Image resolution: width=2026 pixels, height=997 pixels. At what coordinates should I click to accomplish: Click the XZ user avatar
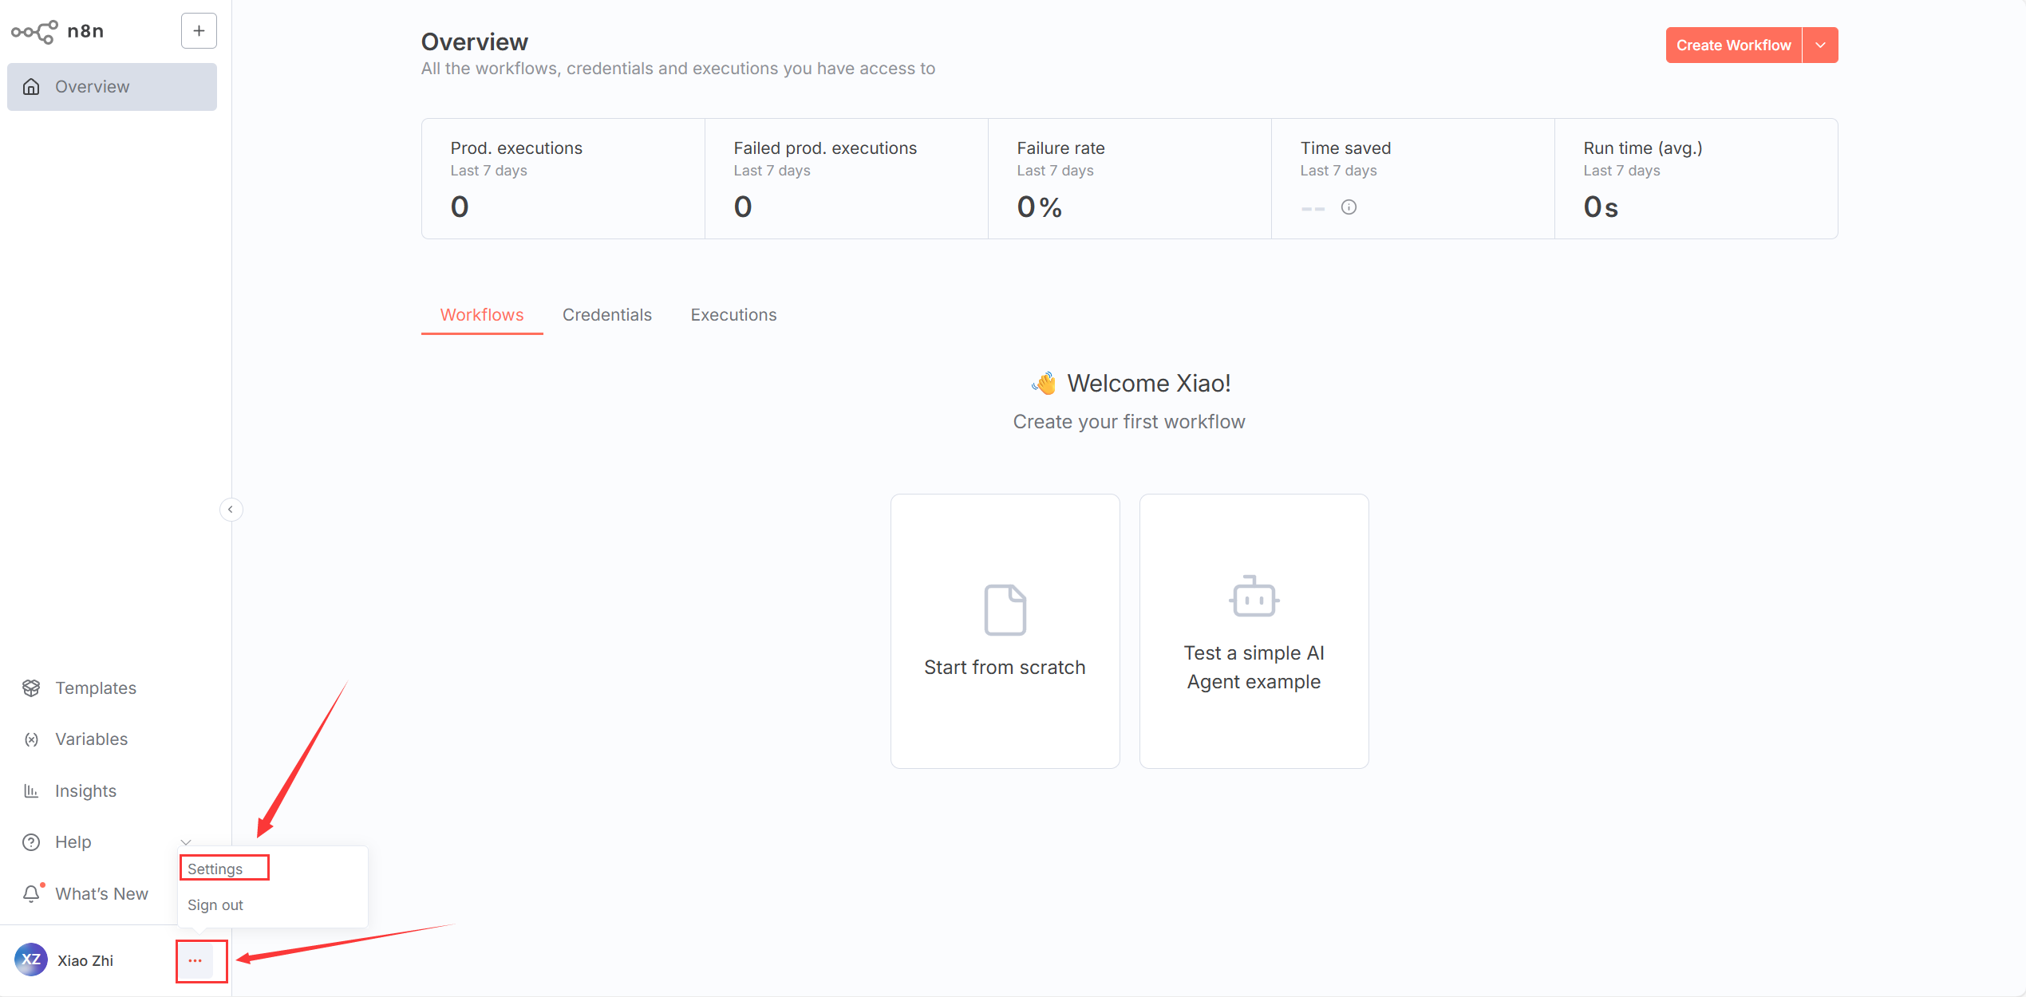click(31, 960)
